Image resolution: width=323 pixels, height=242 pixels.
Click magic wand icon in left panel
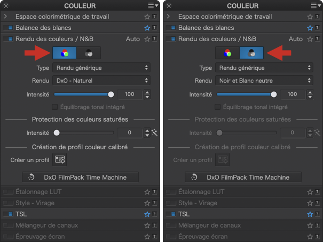[154, 133]
